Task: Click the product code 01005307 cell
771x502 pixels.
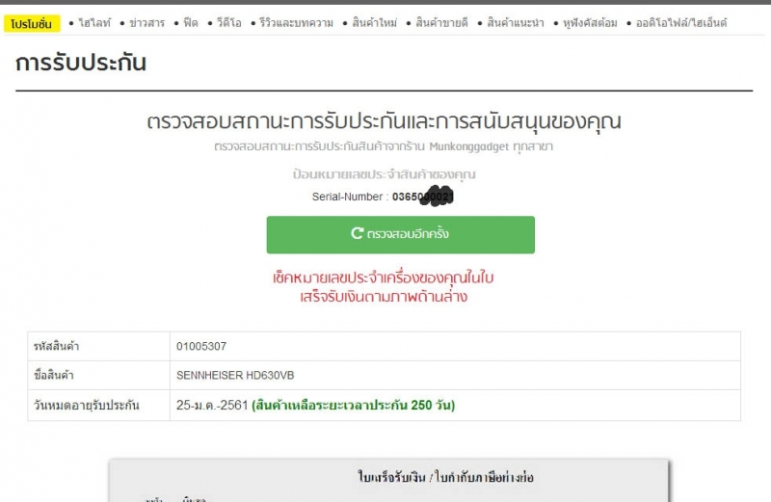Action: (x=201, y=346)
